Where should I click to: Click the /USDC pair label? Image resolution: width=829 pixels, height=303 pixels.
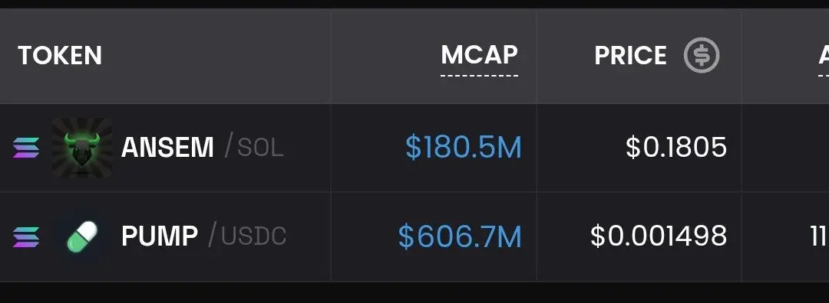247,236
